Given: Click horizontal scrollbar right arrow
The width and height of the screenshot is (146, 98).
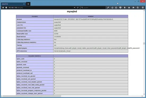Looking at the screenshot, I should (x=142, y=96).
